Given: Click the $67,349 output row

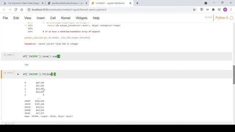Looking at the screenshot, I should pyautogui.click(x=34, y=82).
